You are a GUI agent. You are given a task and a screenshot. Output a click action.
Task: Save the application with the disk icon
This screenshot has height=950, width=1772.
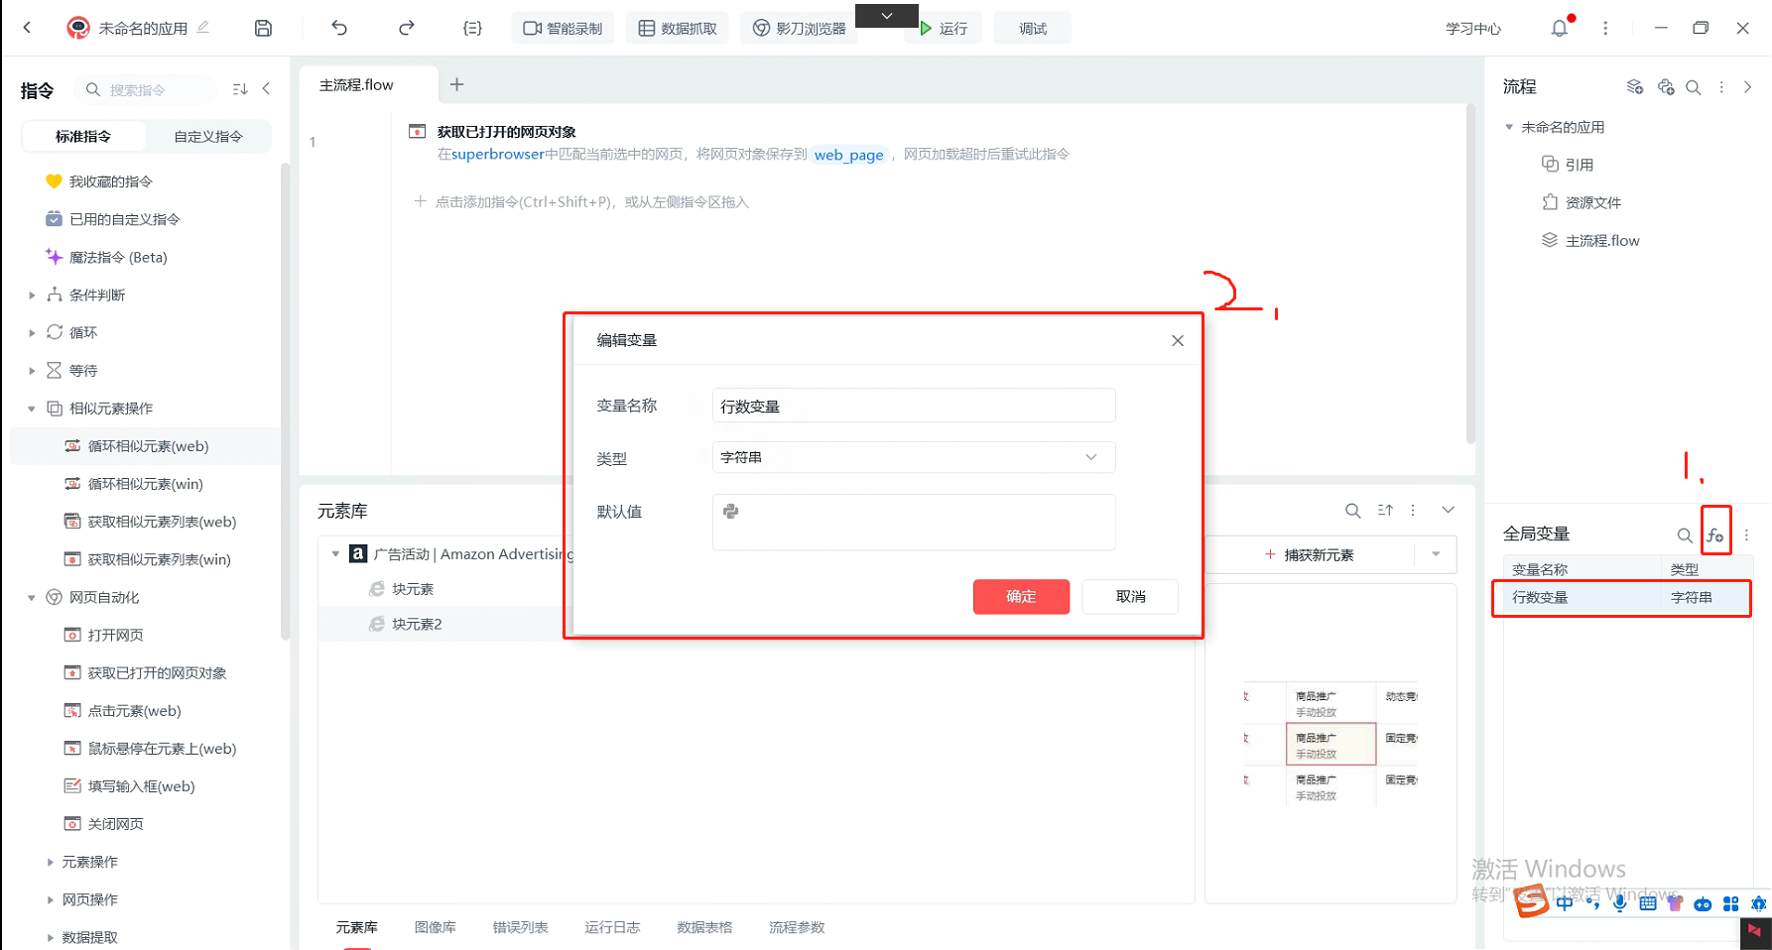263,28
